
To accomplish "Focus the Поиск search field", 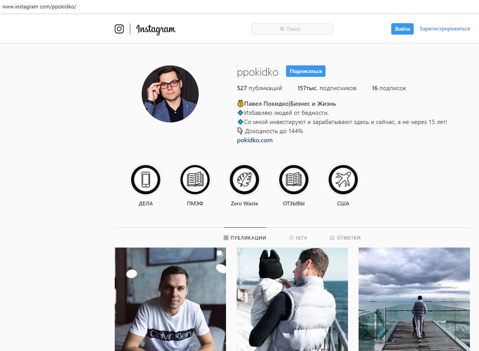I will click(292, 29).
